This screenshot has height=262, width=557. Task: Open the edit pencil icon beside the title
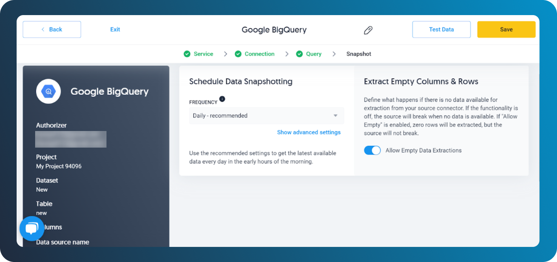[368, 29]
